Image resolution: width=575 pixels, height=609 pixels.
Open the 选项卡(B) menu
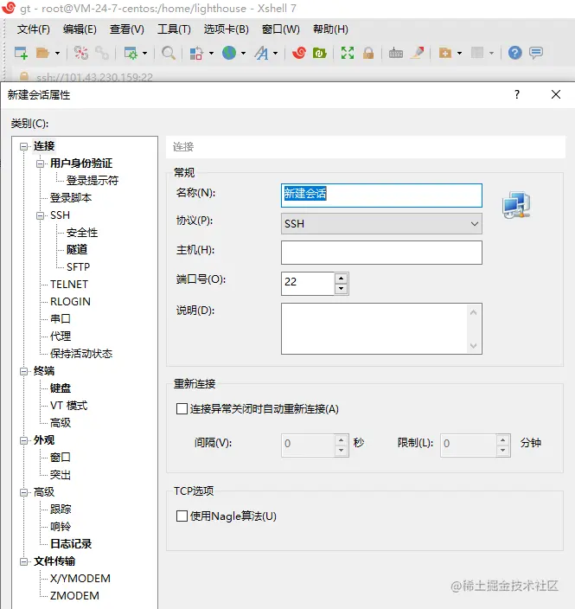226,29
